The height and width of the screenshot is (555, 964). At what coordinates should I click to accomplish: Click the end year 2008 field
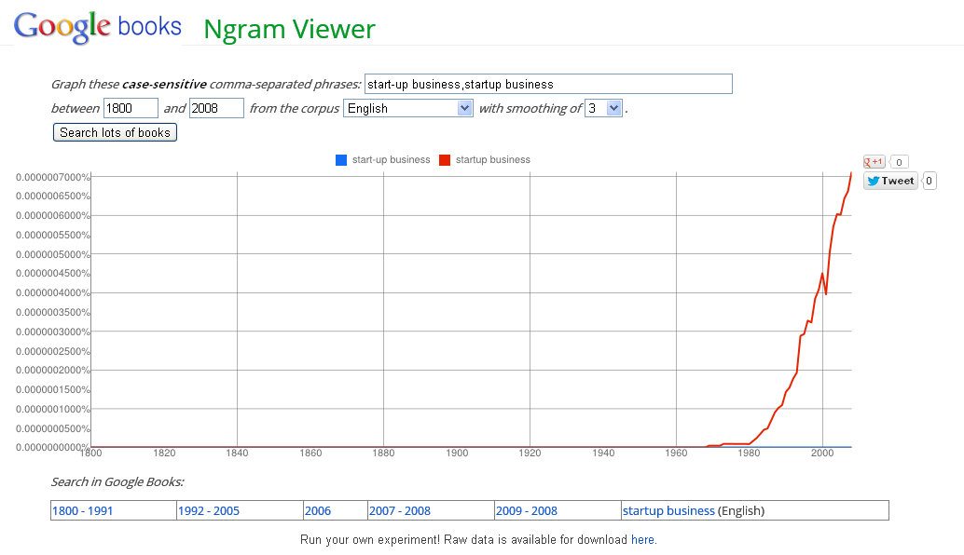216,109
